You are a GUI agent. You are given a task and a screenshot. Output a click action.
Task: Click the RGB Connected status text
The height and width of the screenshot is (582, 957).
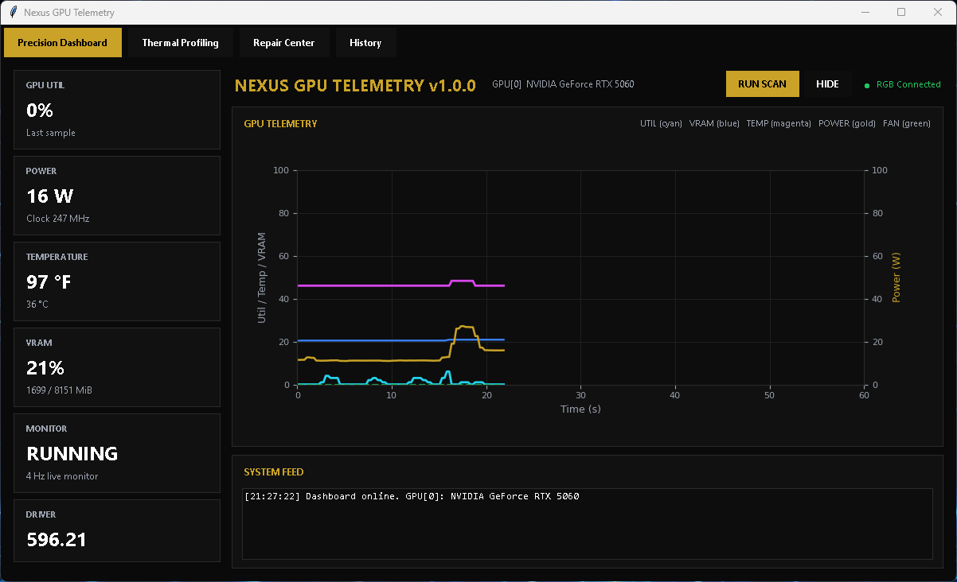[x=908, y=84]
